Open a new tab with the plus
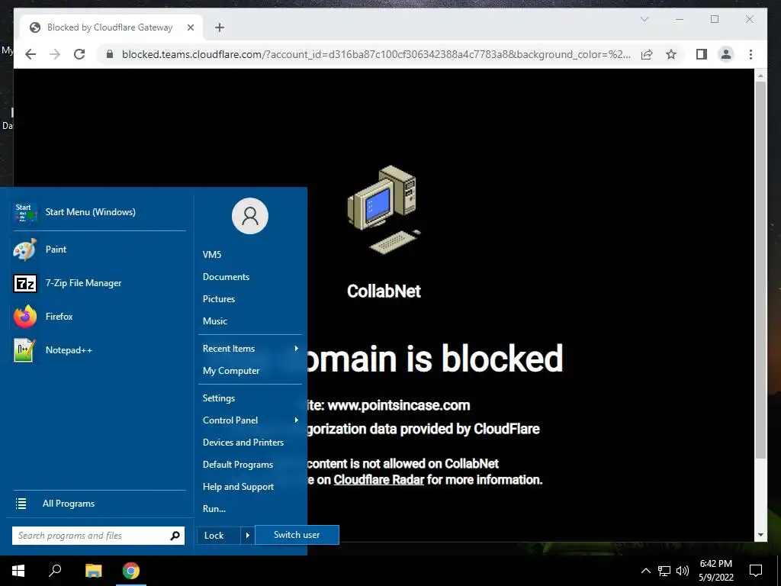781x586 pixels. click(220, 27)
